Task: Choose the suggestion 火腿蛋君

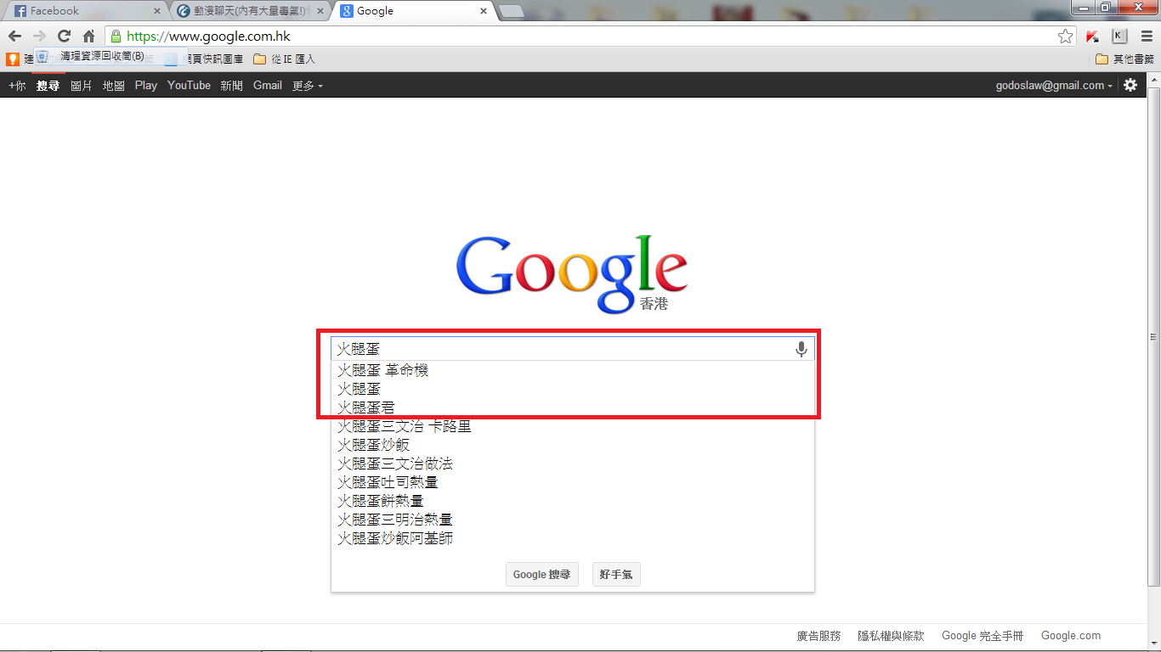Action: (x=572, y=407)
